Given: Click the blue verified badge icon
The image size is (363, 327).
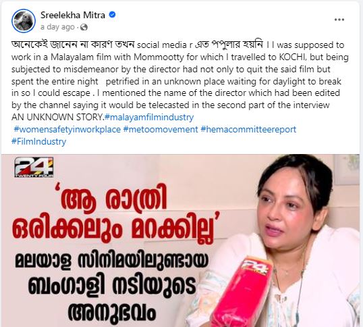Looking at the screenshot, I should pos(112,15).
